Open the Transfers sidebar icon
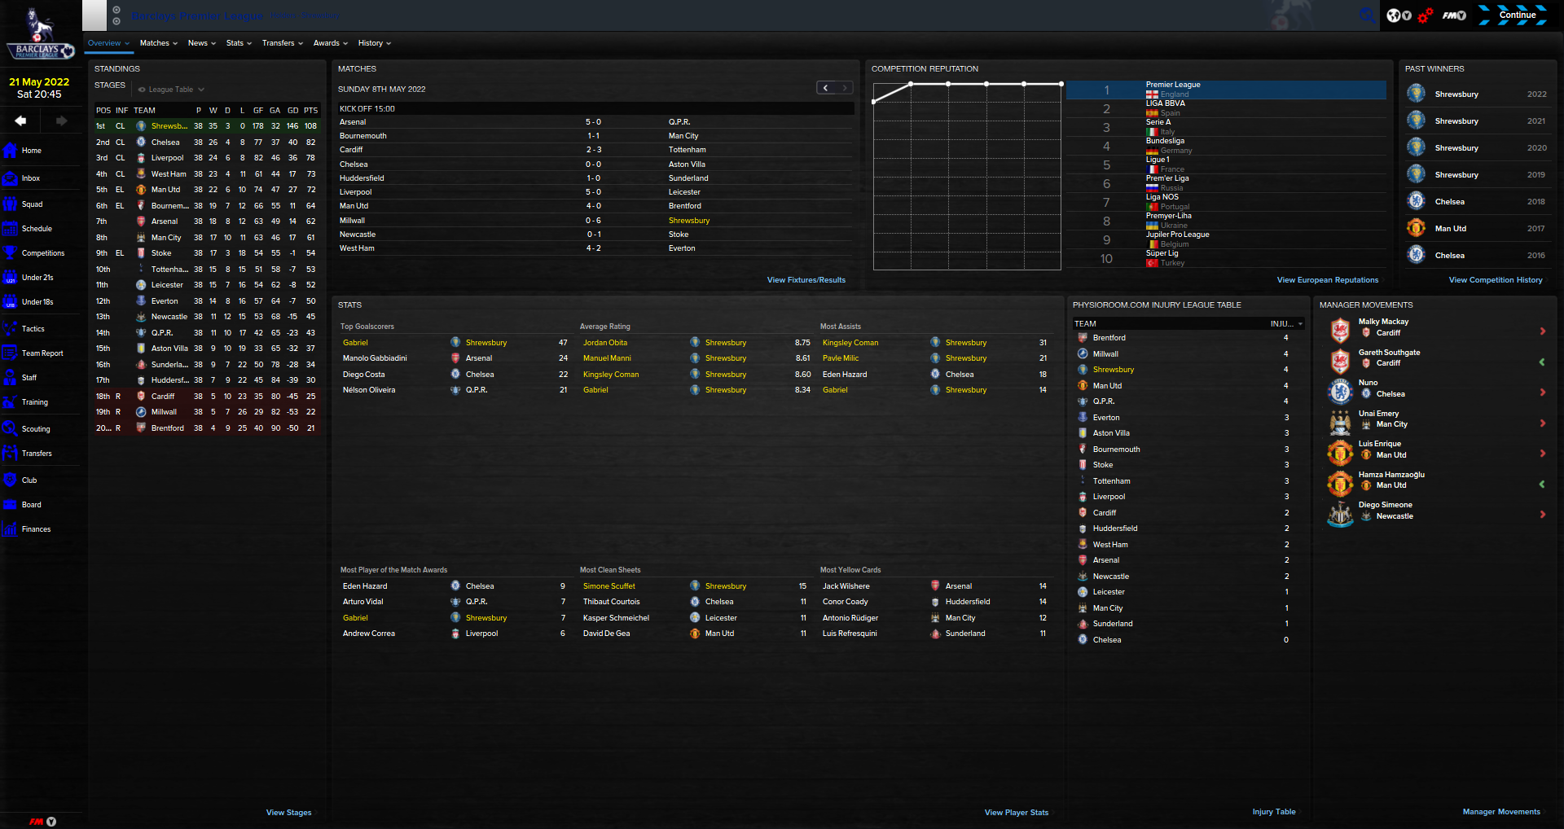Screen dimensions: 1564x829 10,453
